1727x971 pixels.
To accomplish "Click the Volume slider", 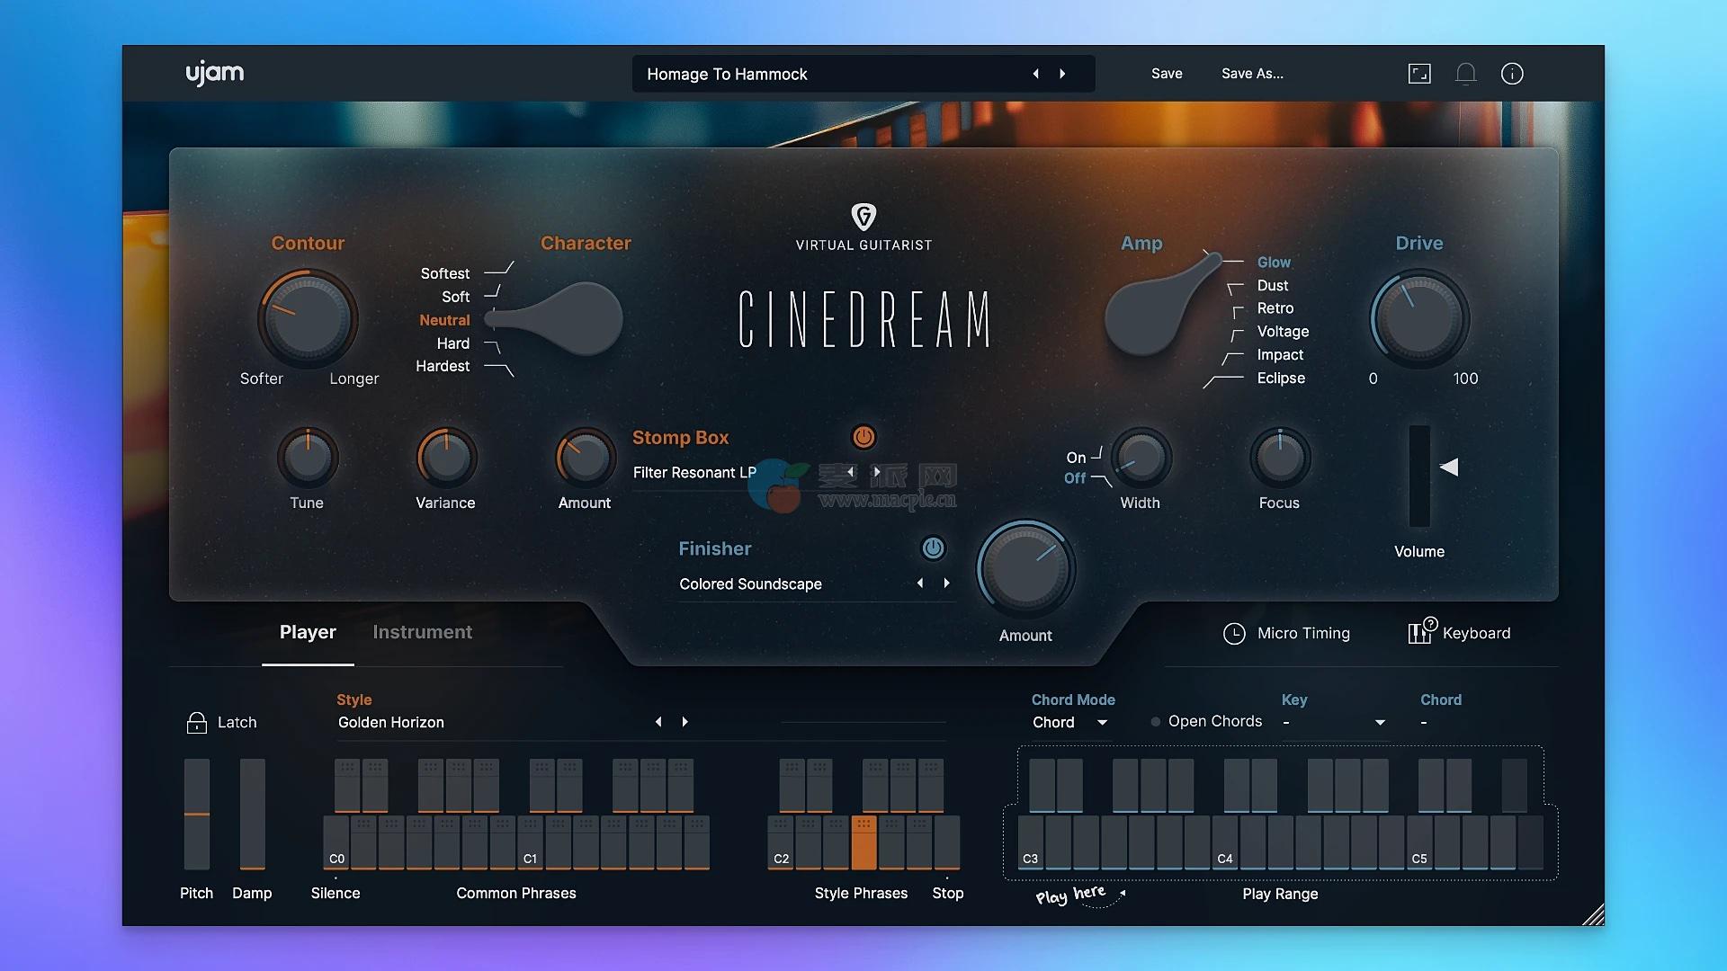I will 1419,477.
